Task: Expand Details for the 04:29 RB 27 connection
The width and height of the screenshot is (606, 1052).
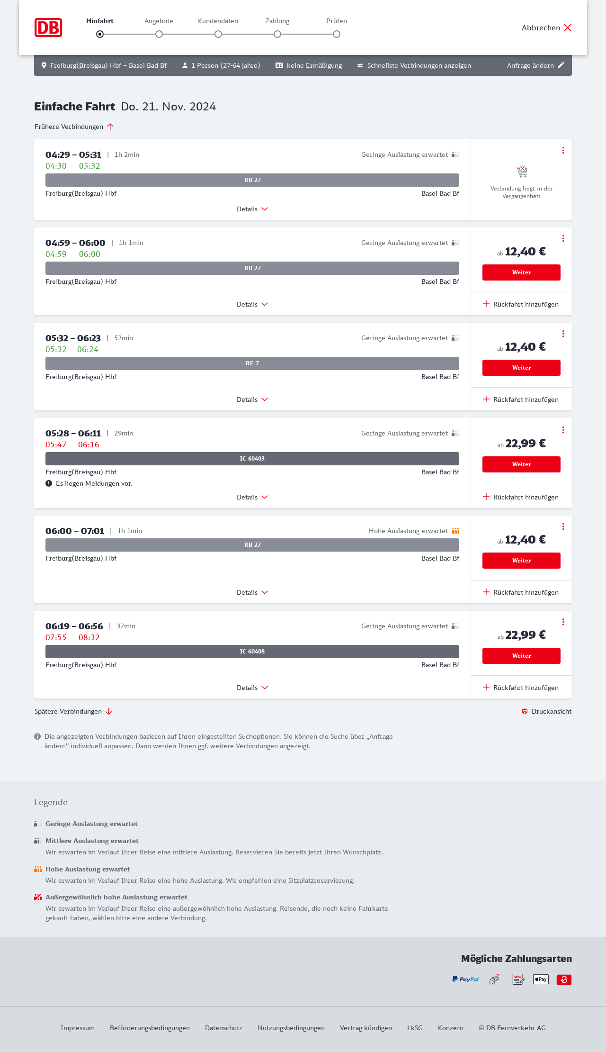Action: tap(252, 209)
